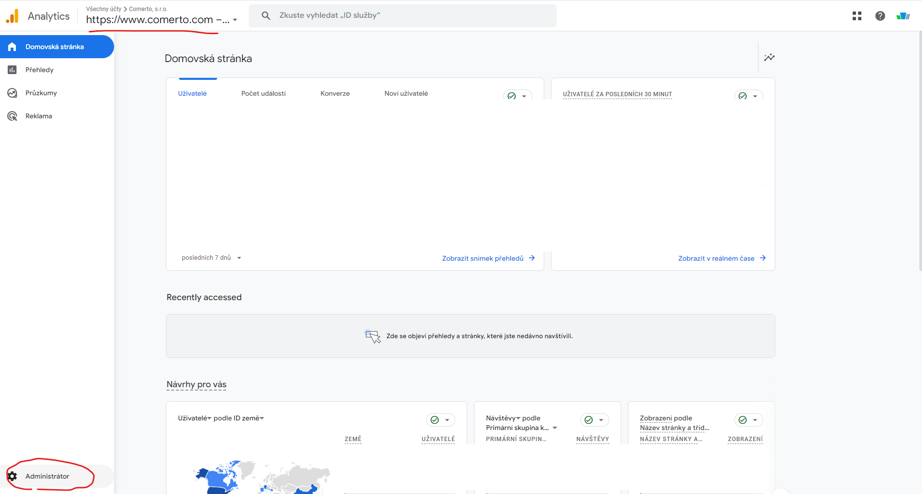Switch to the Počet událostí tab
This screenshot has width=922, height=494.
(263, 93)
